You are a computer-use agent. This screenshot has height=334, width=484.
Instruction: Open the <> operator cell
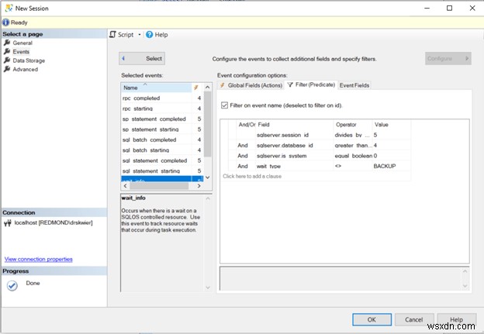click(353, 167)
